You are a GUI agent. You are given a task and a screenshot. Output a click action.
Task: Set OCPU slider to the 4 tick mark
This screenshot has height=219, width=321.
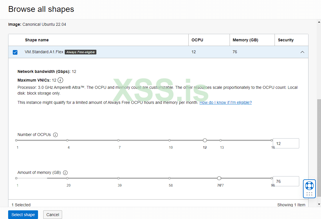tap(67, 140)
